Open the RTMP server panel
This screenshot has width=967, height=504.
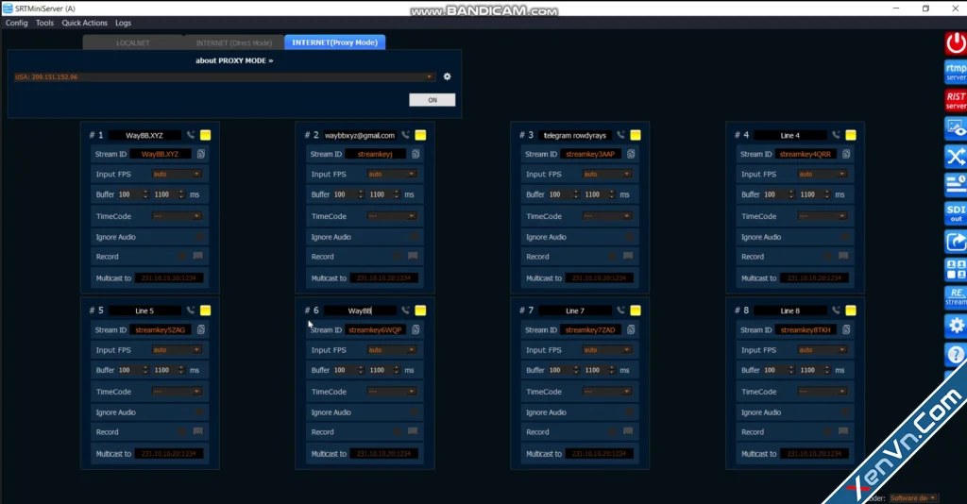(956, 72)
